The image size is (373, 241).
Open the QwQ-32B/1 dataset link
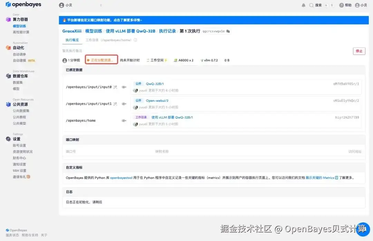155,84
